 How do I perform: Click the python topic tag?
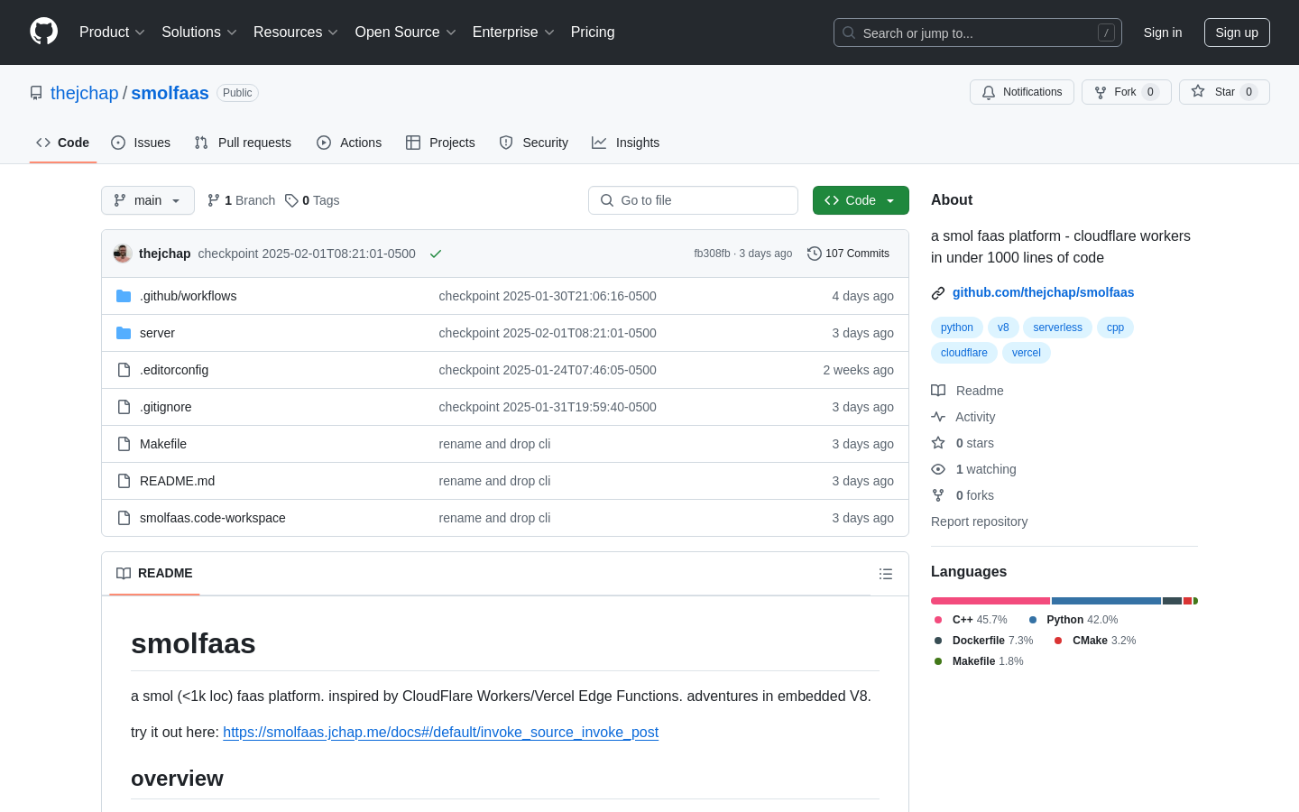pos(957,328)
